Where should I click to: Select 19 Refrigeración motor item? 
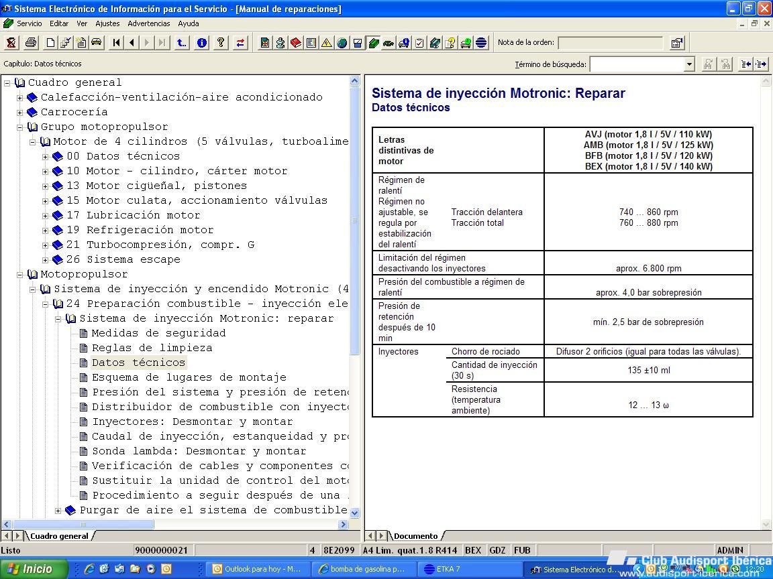coord(140,230)
